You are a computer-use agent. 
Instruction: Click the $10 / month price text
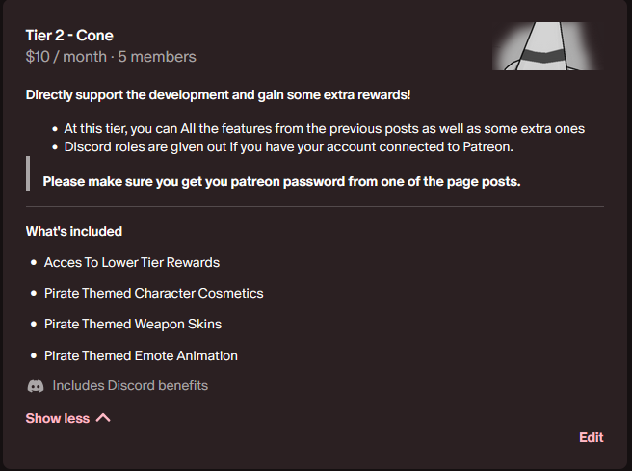[x=66, y=57]
